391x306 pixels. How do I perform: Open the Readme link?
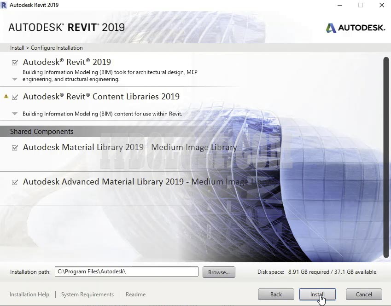pyautogui.click(x=135, y=294)
